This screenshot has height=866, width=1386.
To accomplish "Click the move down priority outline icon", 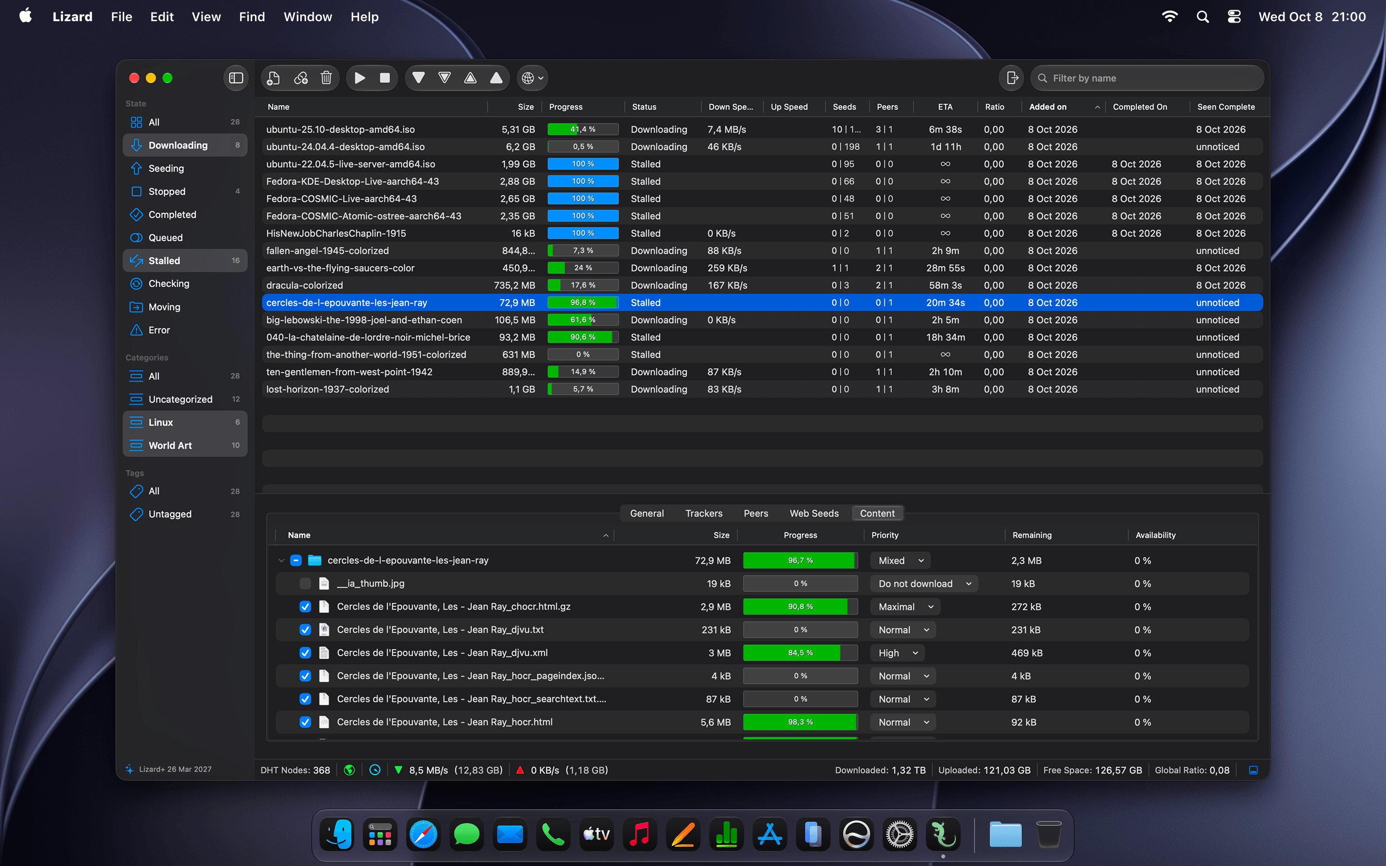I will (445, 78).
